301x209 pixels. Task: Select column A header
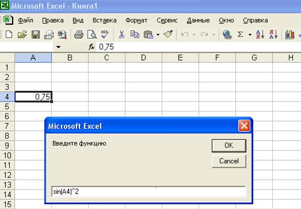[x=33, y=58]
